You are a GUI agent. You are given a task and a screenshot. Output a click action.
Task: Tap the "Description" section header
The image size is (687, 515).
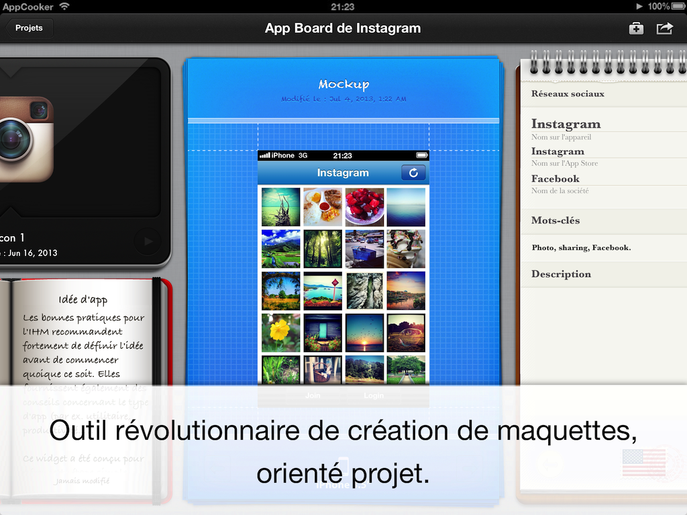pos(561,274)
